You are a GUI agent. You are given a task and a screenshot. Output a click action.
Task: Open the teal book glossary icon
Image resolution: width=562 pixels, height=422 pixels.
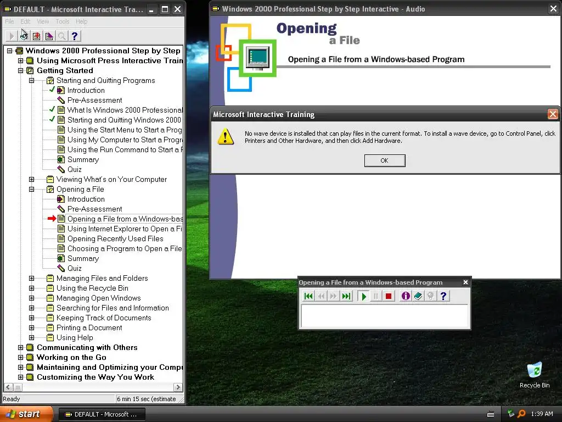(x=418, y=296)
